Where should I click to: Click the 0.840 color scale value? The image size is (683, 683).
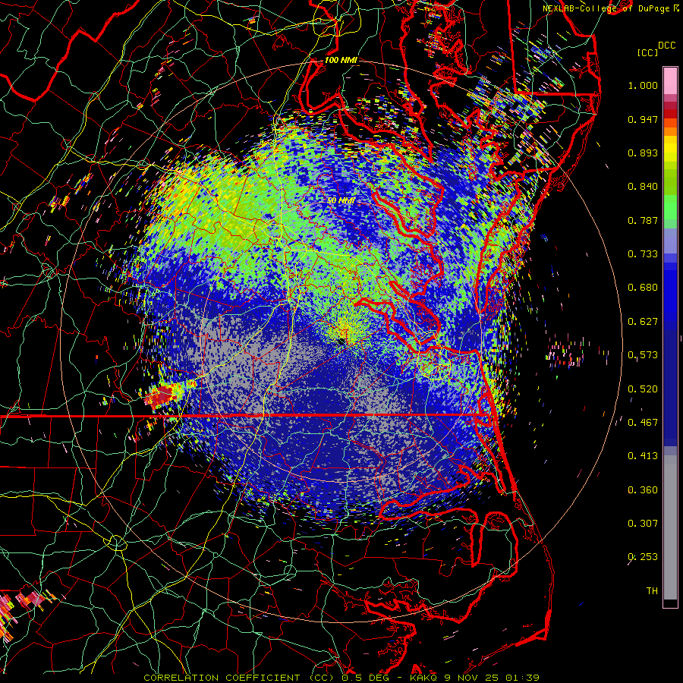pyautogui.click(x=643, y=187)
